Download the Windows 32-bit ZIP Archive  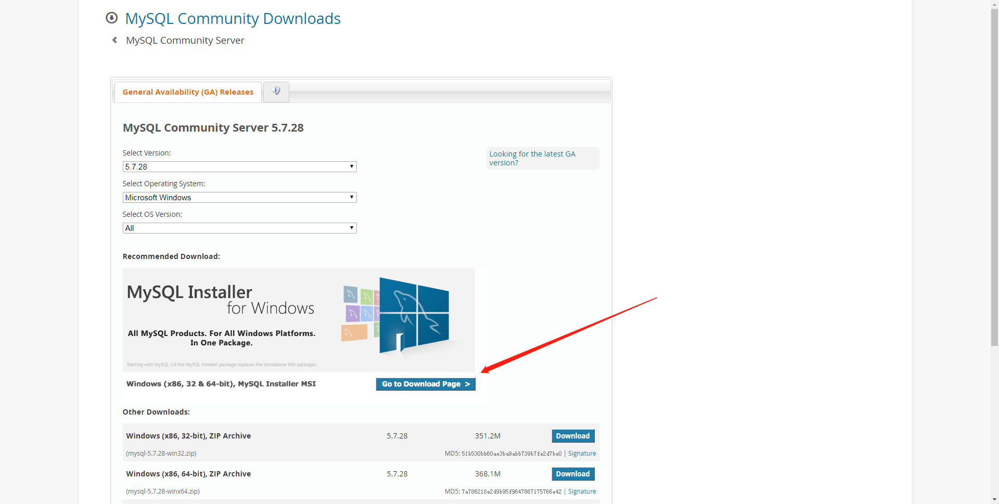(573, 436)
